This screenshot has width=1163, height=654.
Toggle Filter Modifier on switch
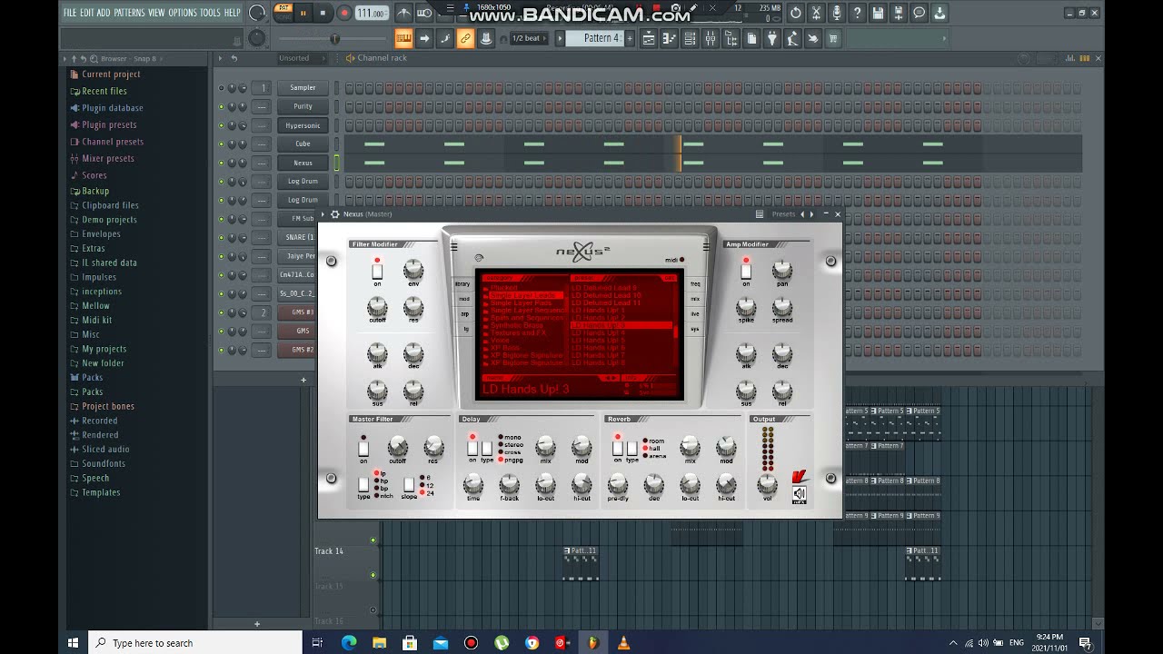pyautogui.click(x=377, y=270)
